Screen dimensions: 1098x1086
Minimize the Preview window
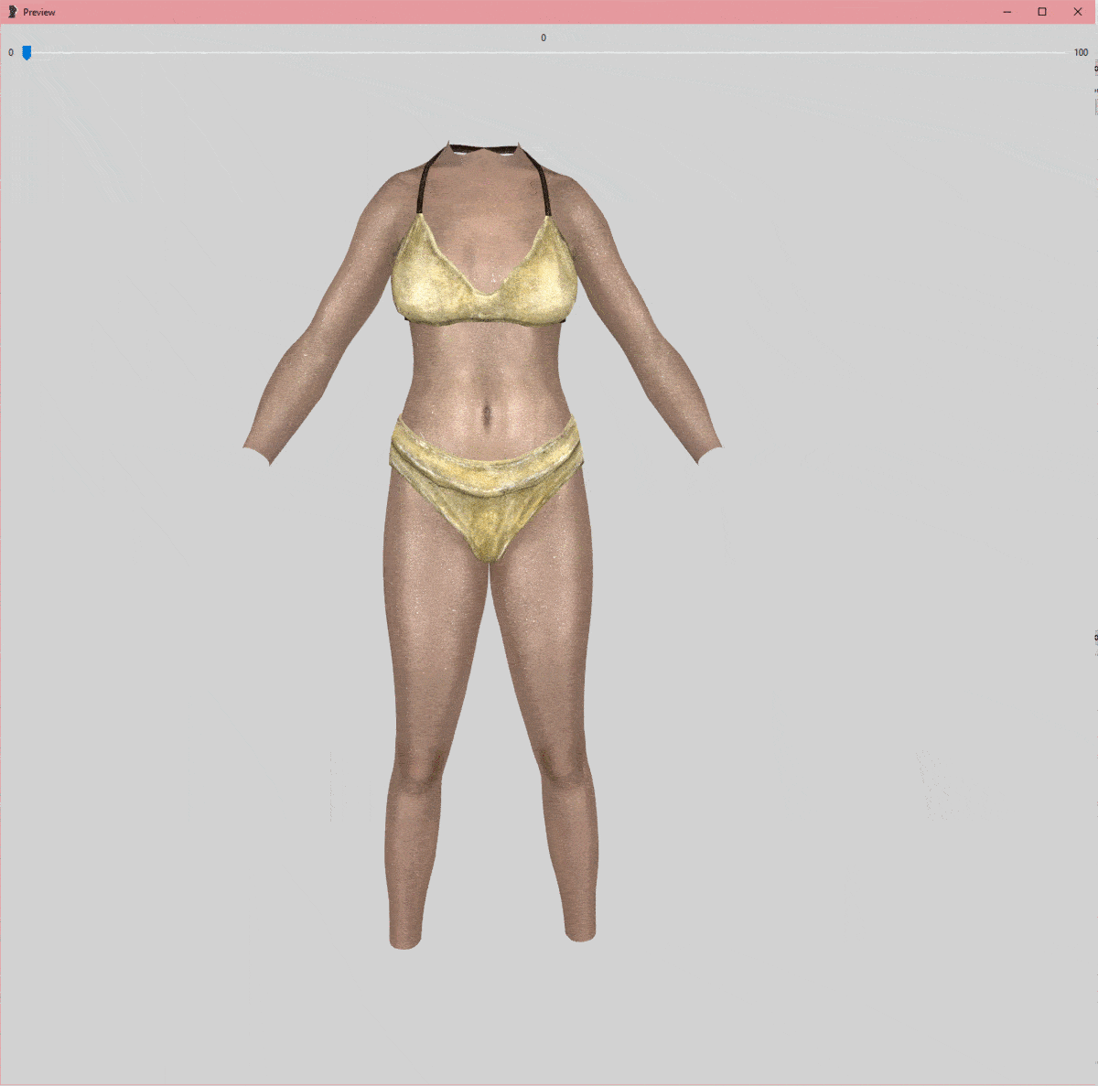(1006, 12)
